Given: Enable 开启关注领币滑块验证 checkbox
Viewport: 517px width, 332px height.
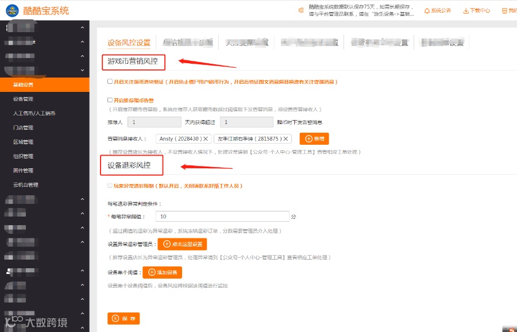Looking at the screenshot, I should point(110,82).
